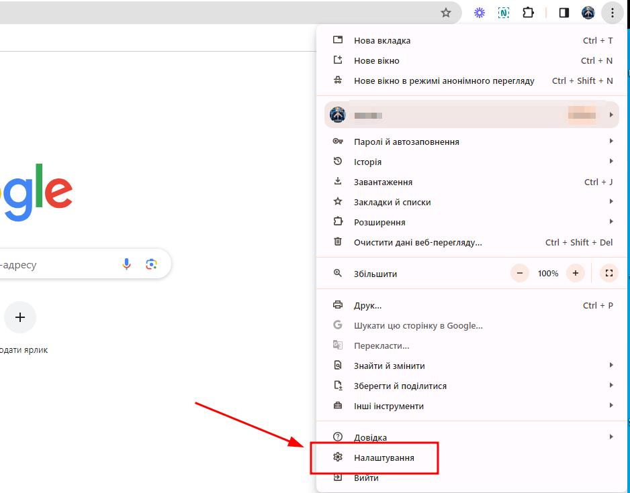
Task: Decrease zoom with the minus button
Action: click(x=519, y=273)
